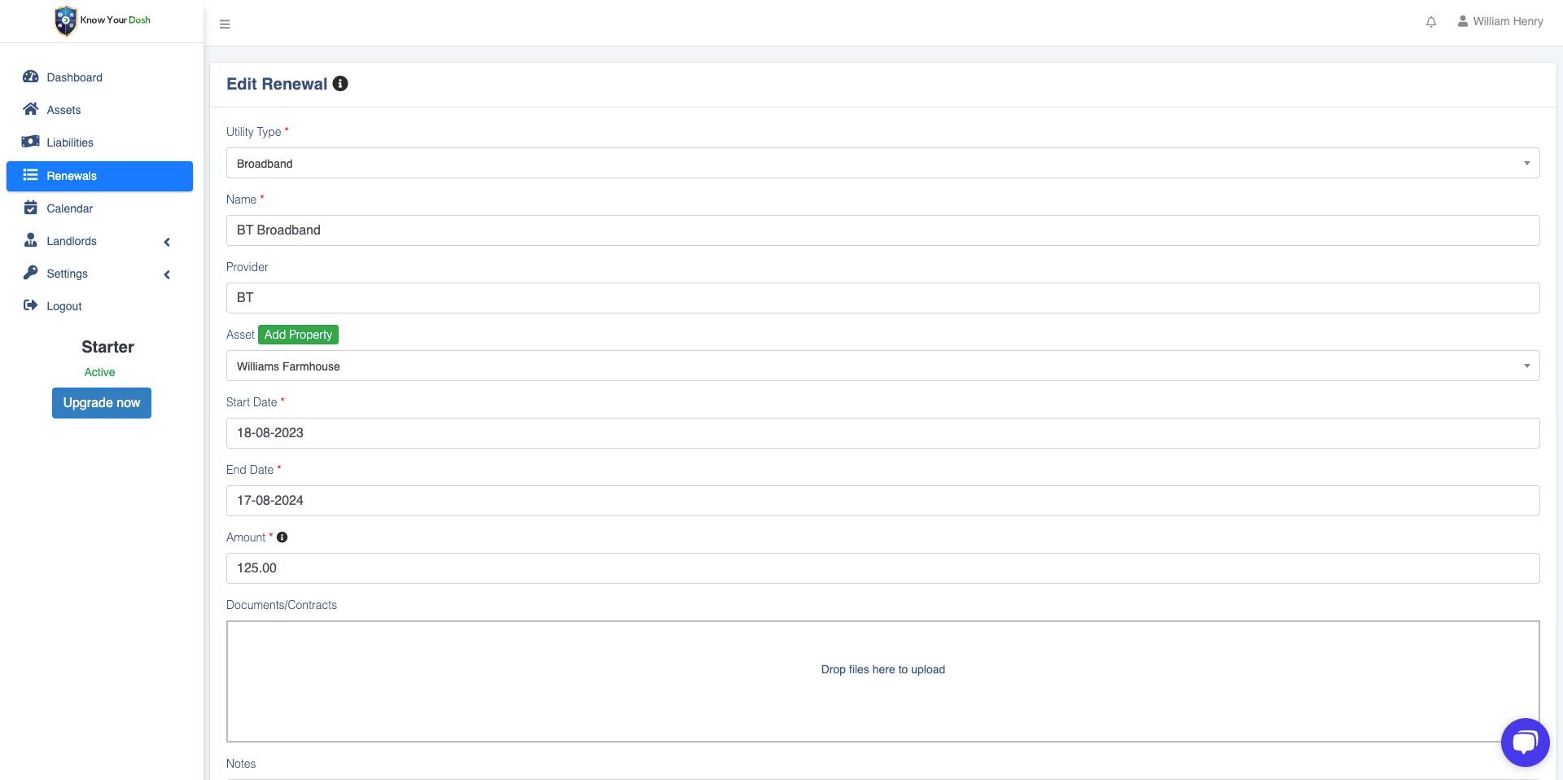Click the Notes label
The height and width of the screenshot is (780, 1563).
point(241,764)
